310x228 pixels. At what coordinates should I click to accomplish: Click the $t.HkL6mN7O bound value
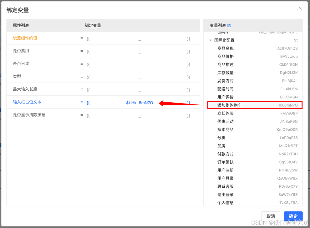140,103
